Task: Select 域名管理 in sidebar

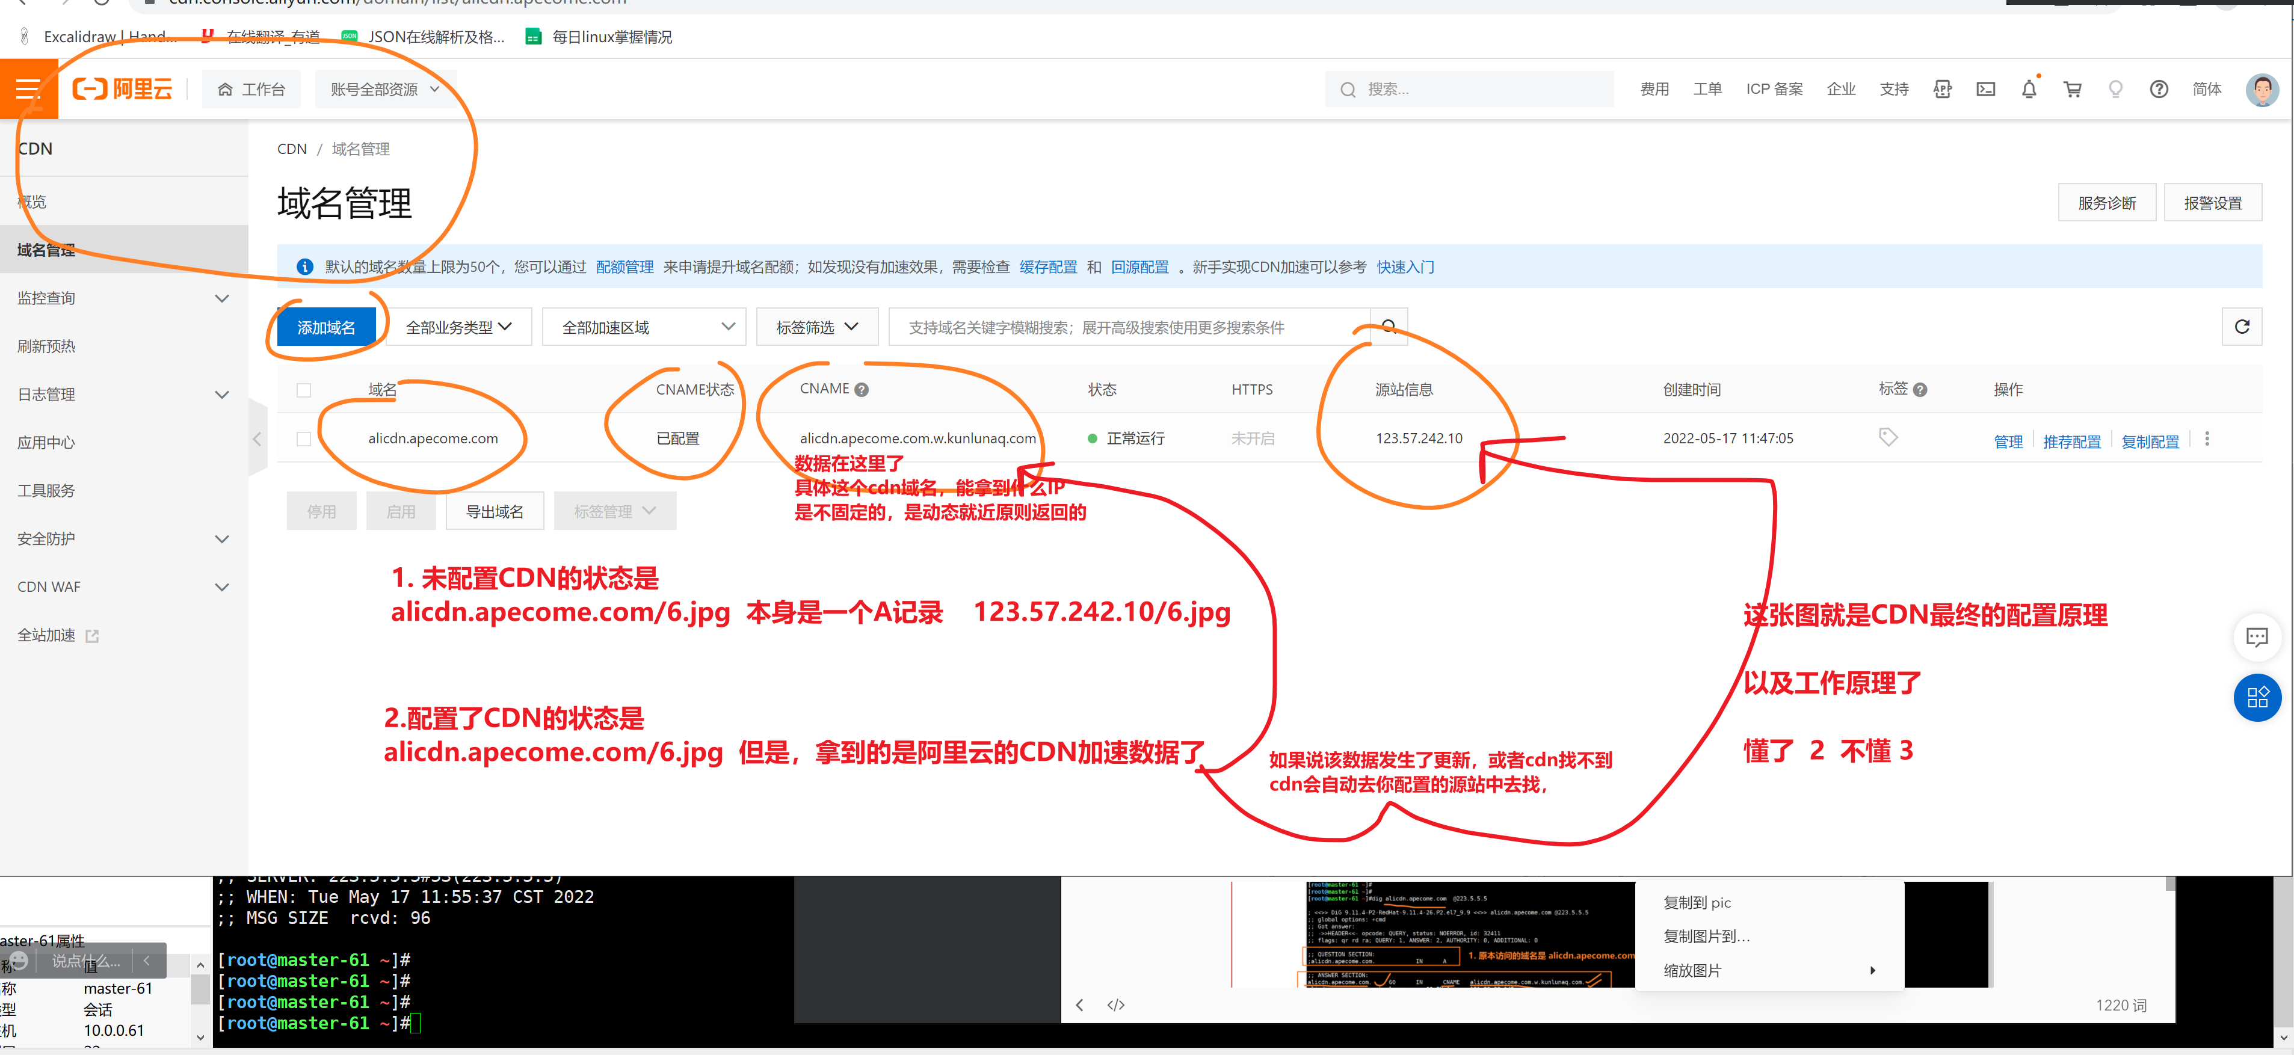Action: [124, 250]
